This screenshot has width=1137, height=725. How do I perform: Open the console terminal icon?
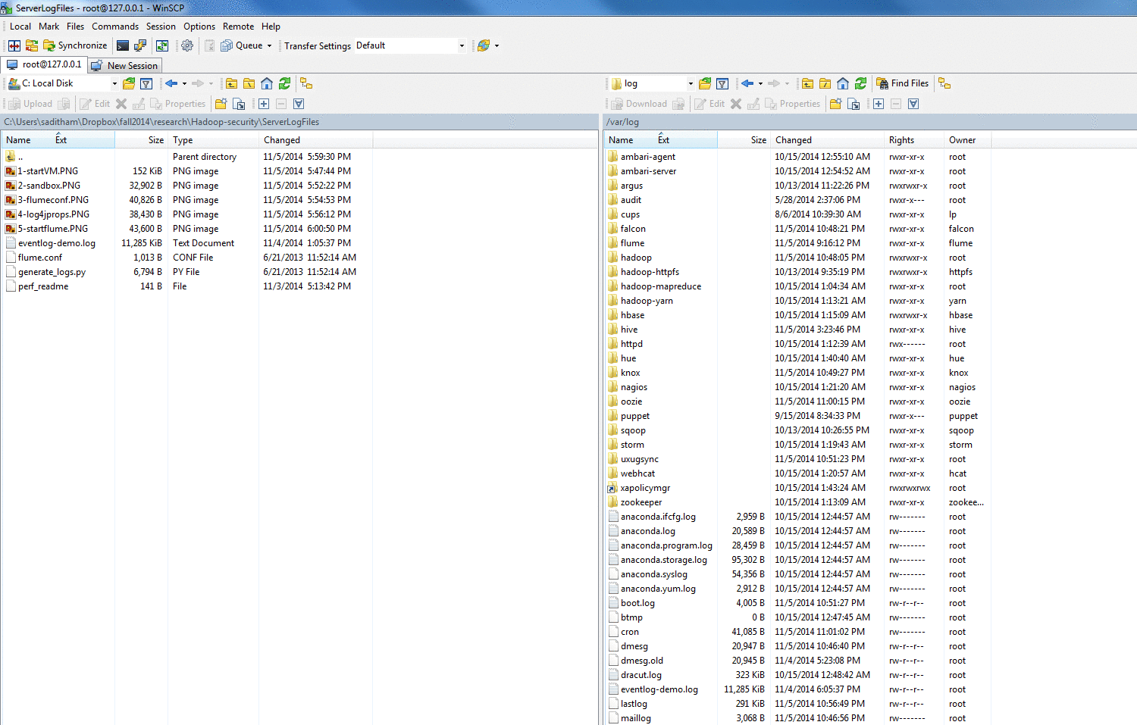point(123,45)
